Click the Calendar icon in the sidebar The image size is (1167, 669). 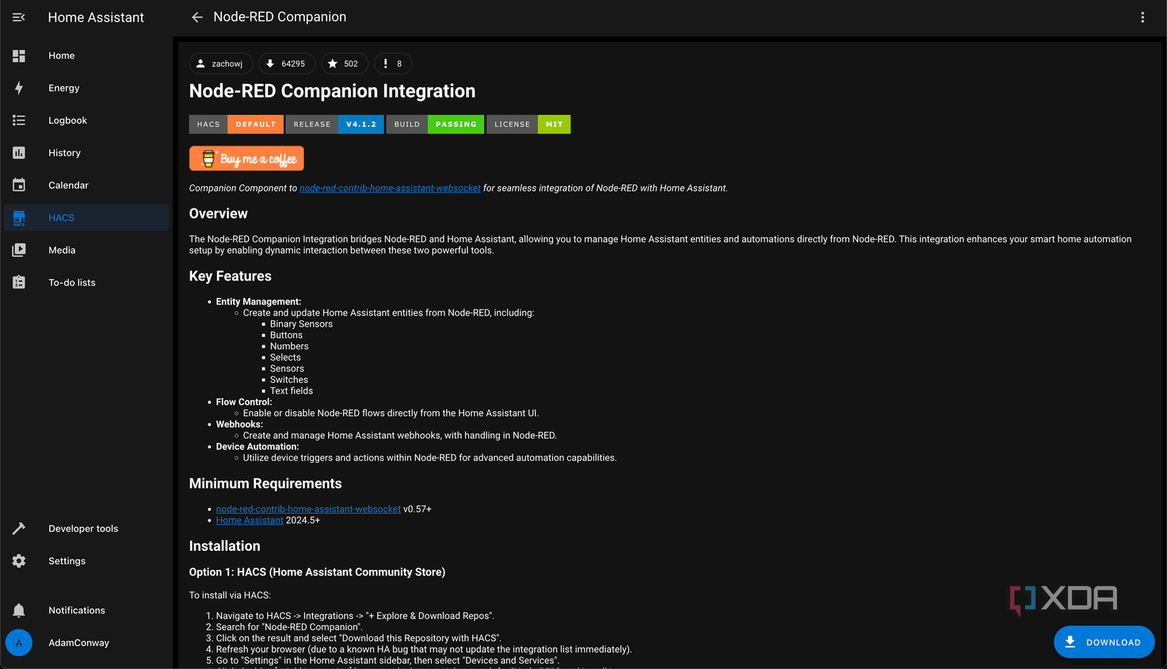click(19, 185)
